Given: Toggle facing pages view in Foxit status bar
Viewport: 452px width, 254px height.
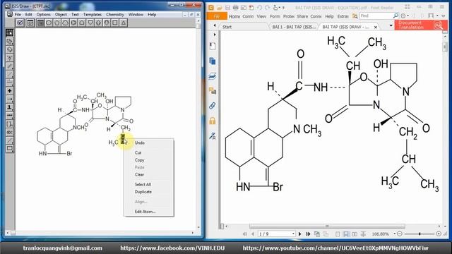Looking at the screenshot, I should coord(355,234).
